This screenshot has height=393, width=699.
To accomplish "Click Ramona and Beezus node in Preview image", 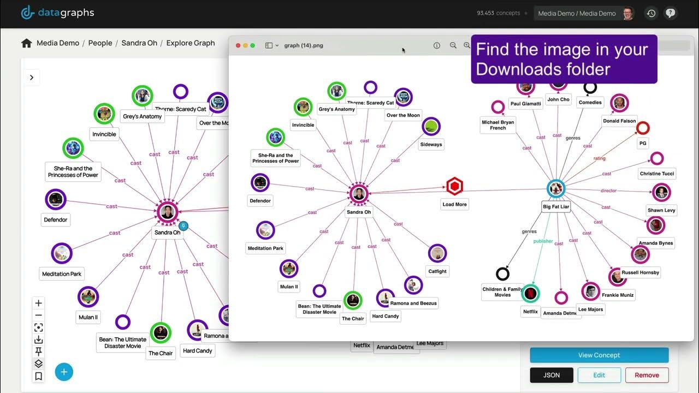I will (413, 285).
